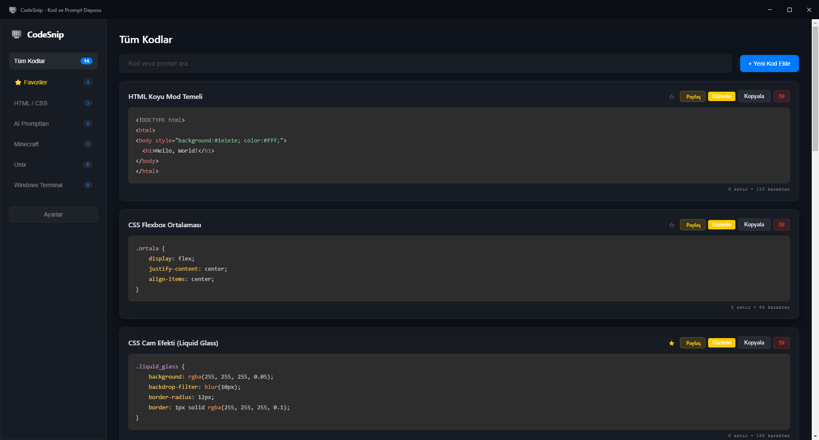Share the CSS Flexbox Ortalaması snippet
Viewport: 819px width, 440px height.
pos(693,225)
